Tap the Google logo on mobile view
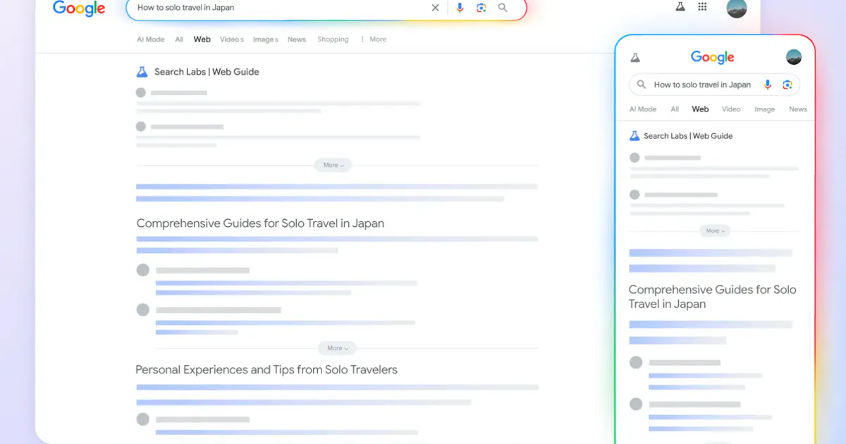The image size is (846, 444). point(712,57)
